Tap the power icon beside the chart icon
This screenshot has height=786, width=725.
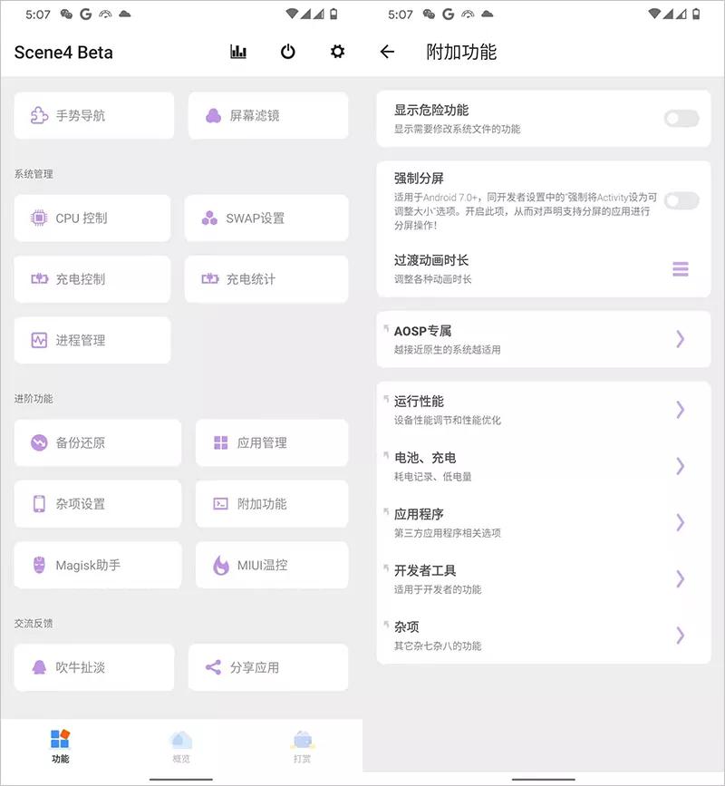coord(287,53)
